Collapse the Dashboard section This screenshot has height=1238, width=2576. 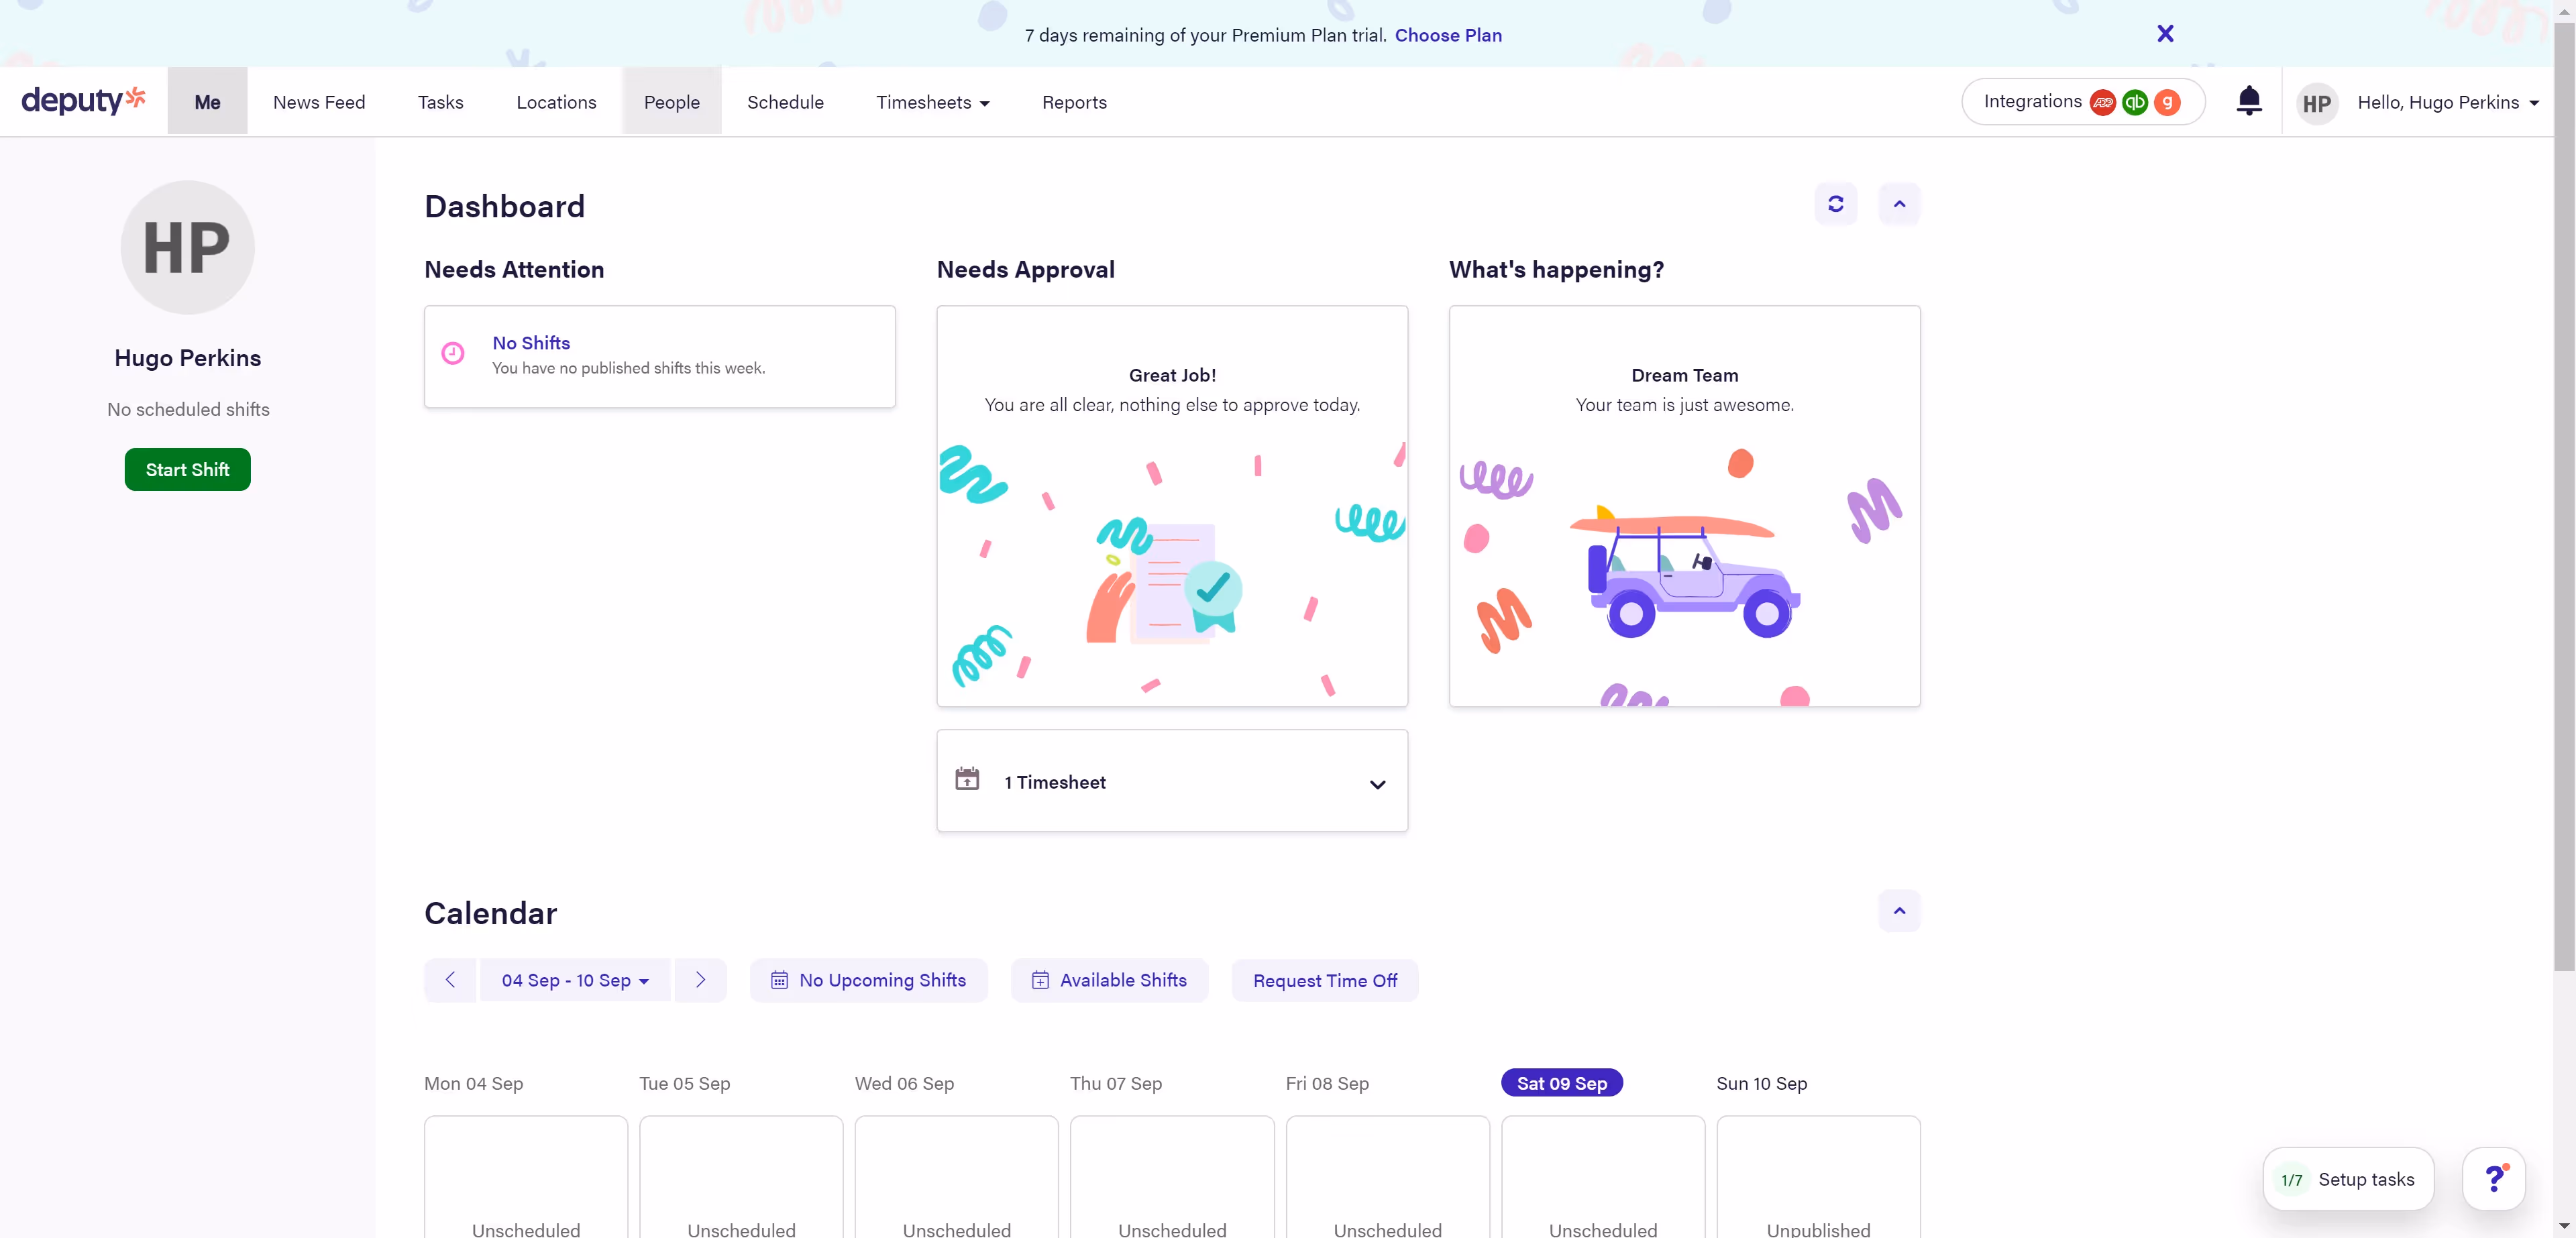pyautogui.click(x=1899, y=204)
